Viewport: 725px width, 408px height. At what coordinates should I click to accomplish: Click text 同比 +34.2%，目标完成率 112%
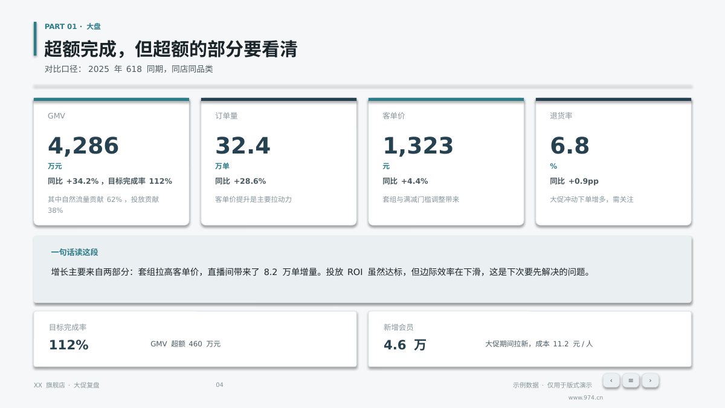pyautogui.click(x=110, y=181)
